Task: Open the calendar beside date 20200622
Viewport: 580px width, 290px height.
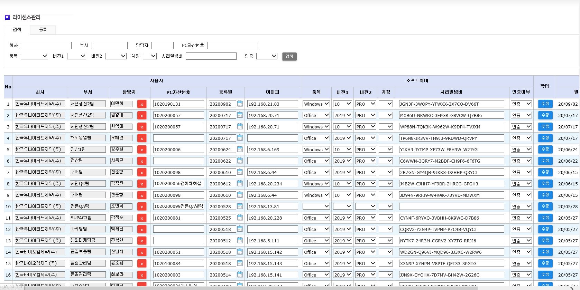Action: tap(240, 161)
